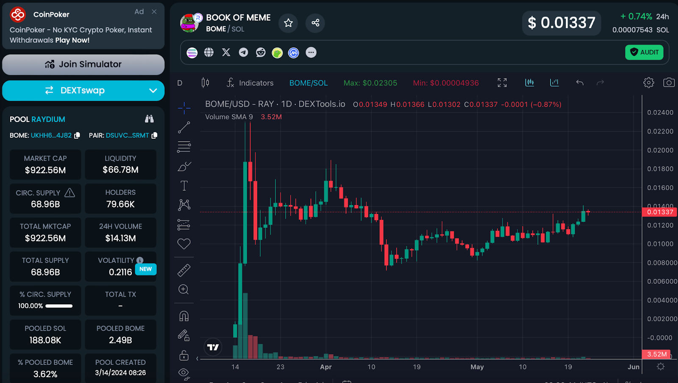Select the ruler measure tool
The width and height of the screenshot is (678, 383).
coord(184,270)
